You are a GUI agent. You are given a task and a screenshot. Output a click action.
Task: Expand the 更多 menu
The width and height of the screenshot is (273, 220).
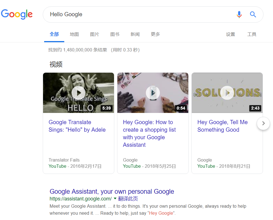pos(155,34)
